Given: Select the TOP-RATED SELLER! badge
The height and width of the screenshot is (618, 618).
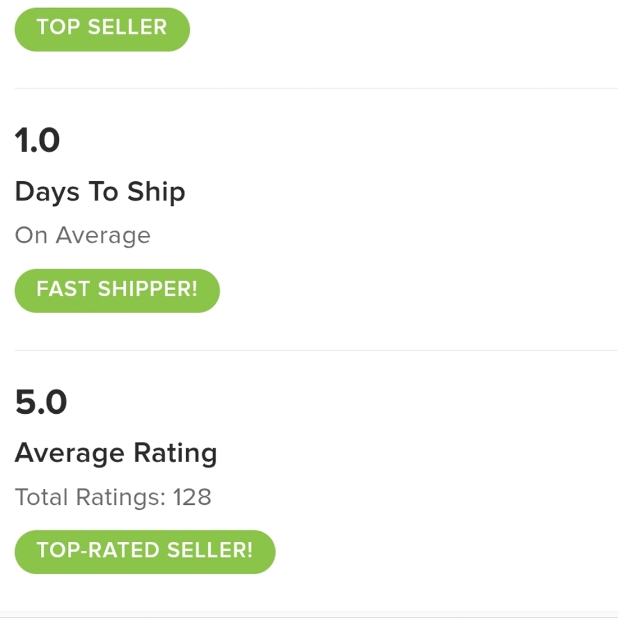Looking at the screenshot, I should 145,551.
